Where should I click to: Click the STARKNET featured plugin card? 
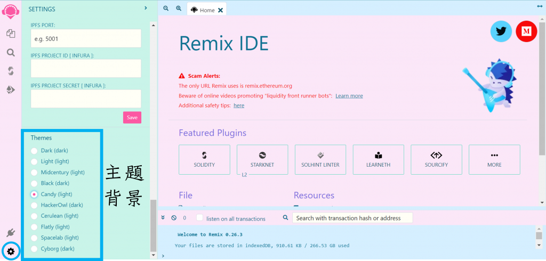pyautogui.click(x=262, y=160)
